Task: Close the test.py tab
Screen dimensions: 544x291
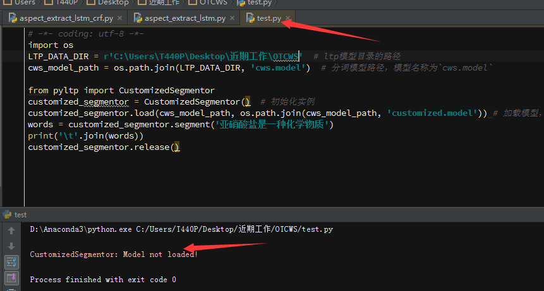Action: (287, 18)
